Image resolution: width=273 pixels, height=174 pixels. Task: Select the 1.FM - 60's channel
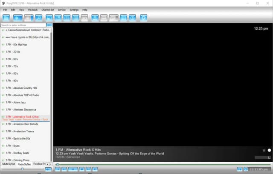(x=26, y=59)
